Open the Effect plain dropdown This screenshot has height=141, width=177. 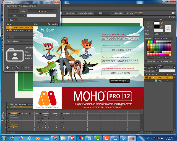click(x=158, y=34)
